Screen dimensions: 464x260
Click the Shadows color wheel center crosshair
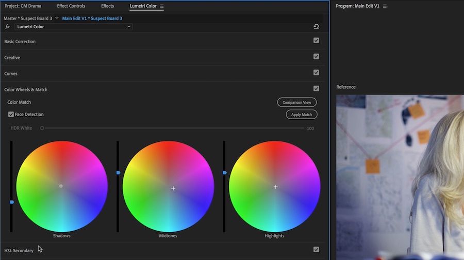(x=61, y=186)
